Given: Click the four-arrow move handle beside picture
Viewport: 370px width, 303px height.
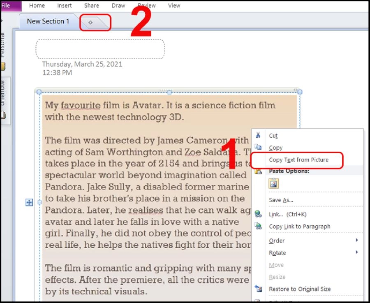Looking at the screenshot, I should [x=29, y=202].
